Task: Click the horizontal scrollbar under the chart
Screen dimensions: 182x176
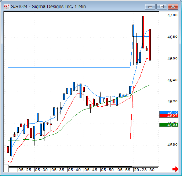Action: 83,167
